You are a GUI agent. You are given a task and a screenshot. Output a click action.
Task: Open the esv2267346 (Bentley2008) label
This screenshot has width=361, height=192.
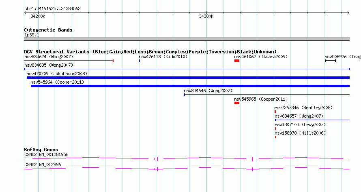coord(303,108)
